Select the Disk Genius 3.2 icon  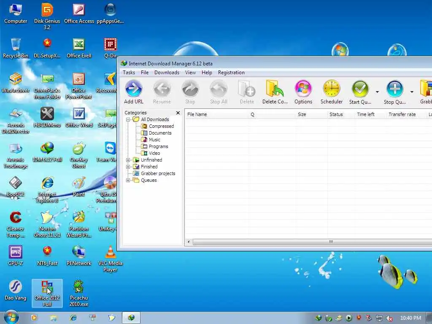tap(47, 16)
